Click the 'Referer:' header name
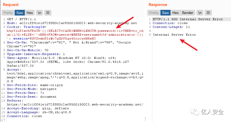231x122 pixels. (15, 101)
